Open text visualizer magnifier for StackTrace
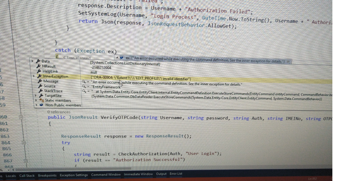The height and width of the screenshot is (181, 339). [84, 91]
